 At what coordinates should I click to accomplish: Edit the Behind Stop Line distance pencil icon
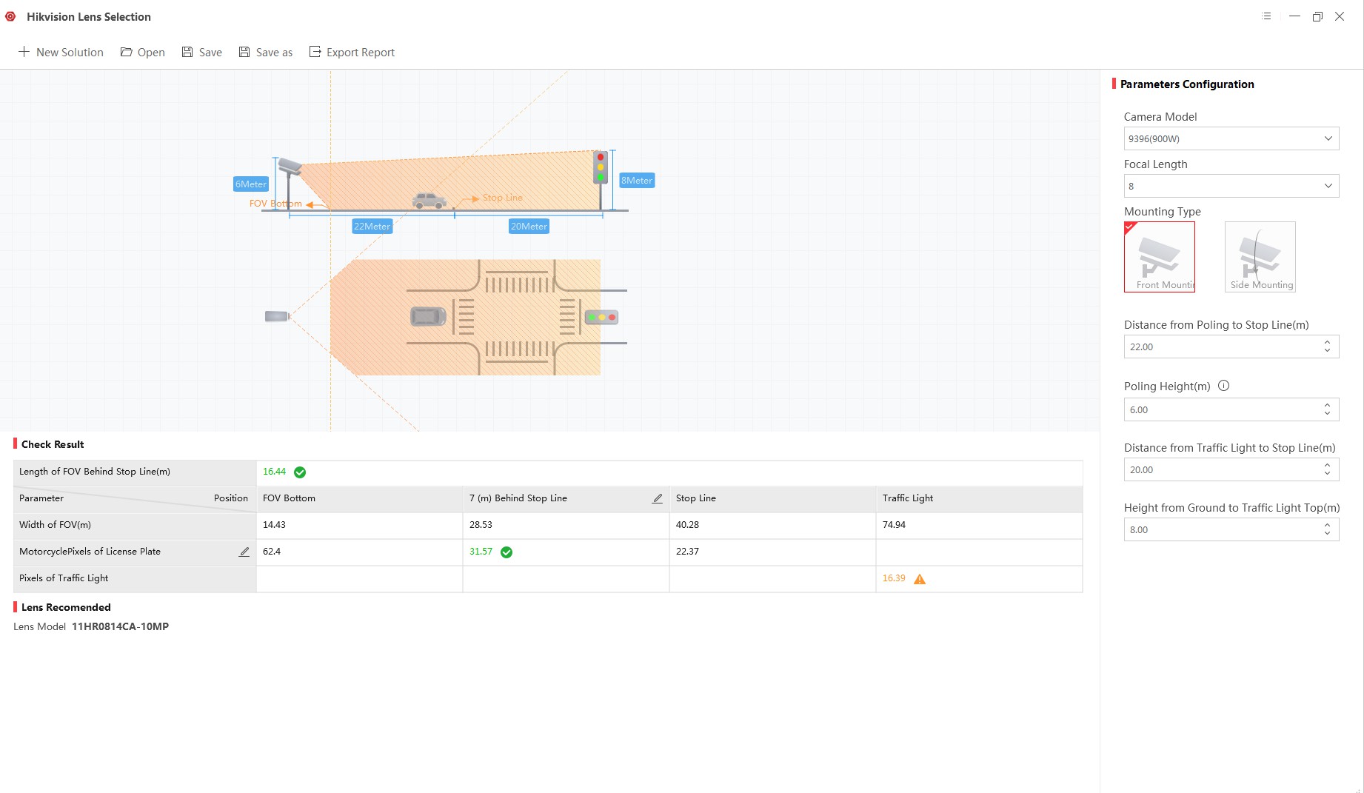[x=657, y=498]
